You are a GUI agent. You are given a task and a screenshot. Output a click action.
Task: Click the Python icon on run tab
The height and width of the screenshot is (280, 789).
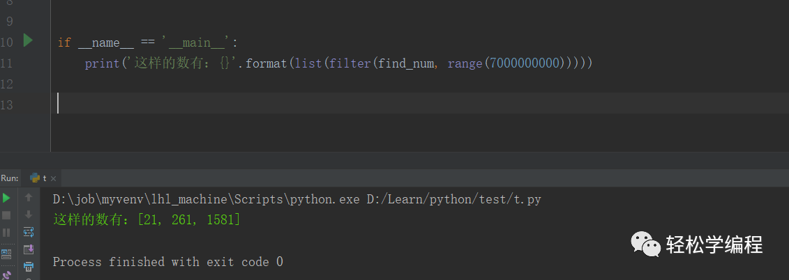coord(35,178)
